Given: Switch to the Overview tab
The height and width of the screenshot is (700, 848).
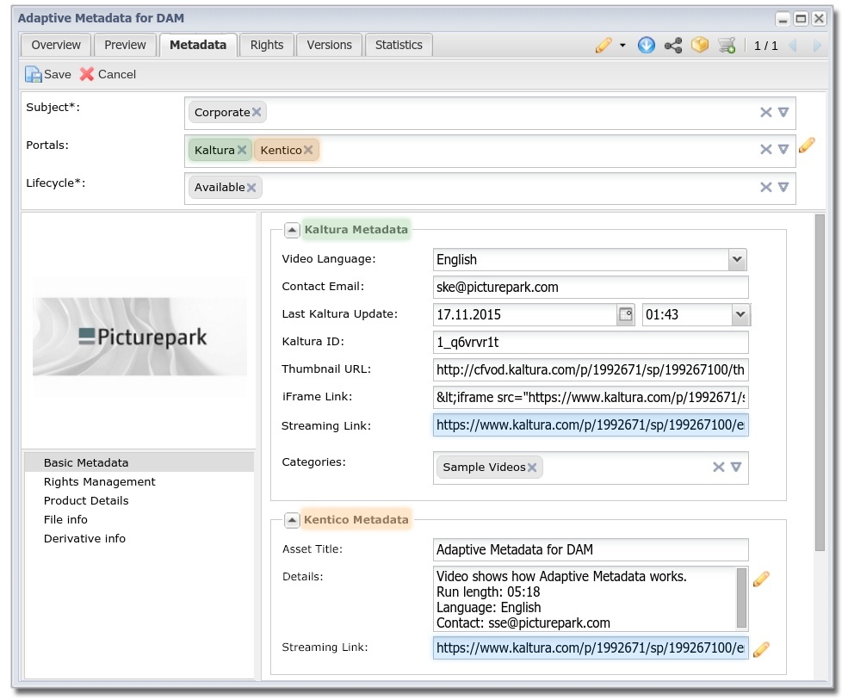Looking at the screenshot, I should (x=56, y=45).
